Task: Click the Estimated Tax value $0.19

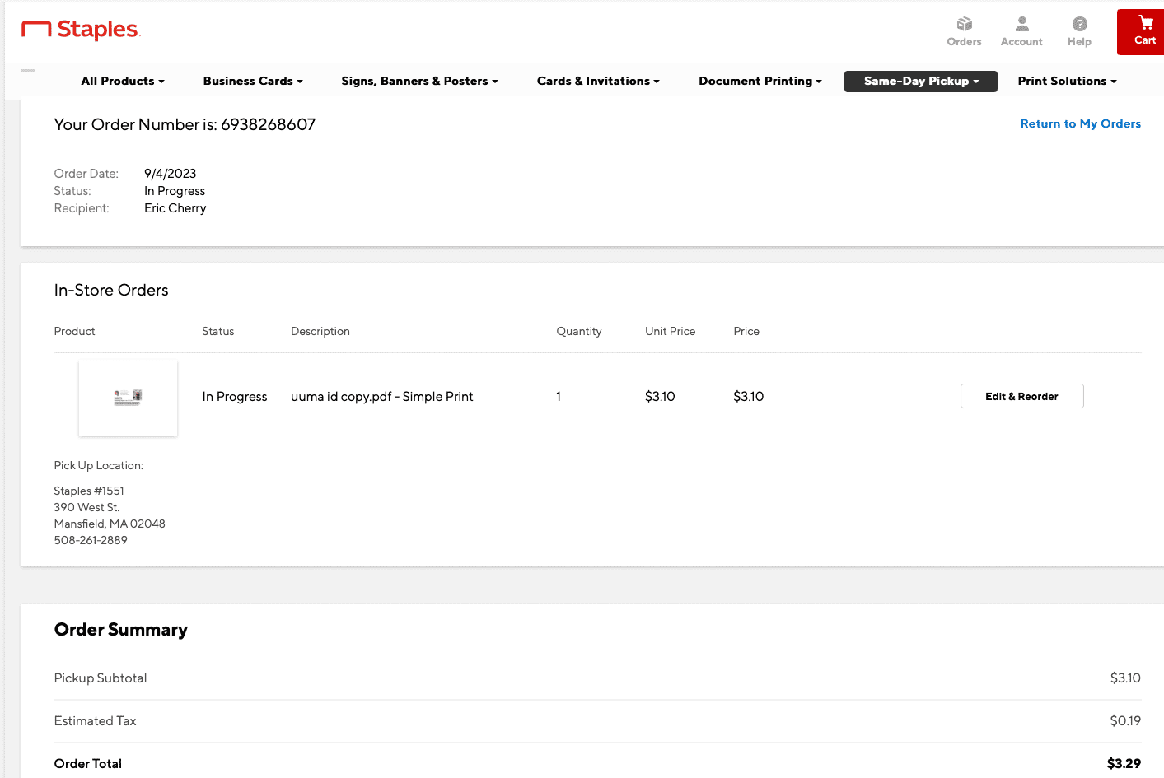Action: [1125, 721]
